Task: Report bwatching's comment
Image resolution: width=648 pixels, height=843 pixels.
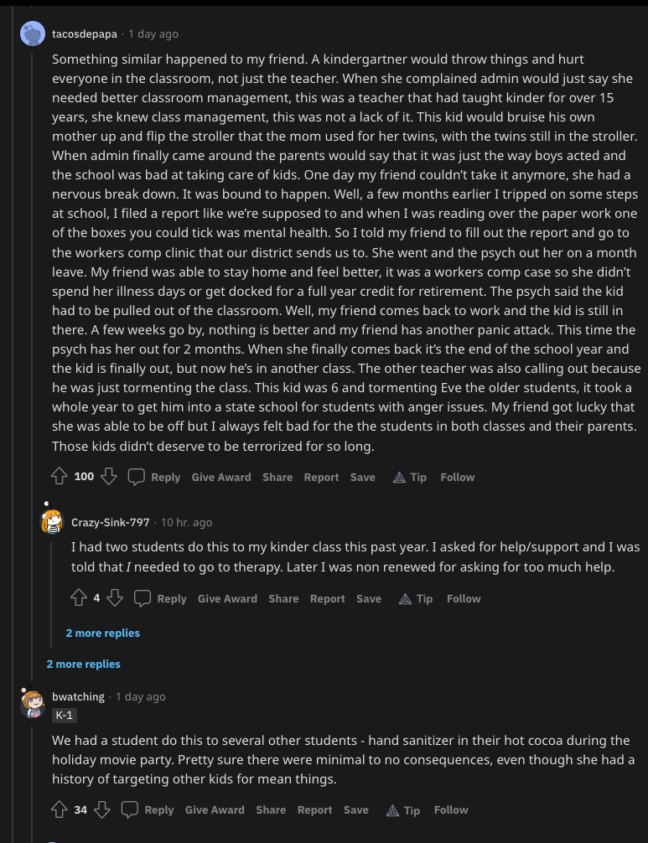Action: point(314,810)
